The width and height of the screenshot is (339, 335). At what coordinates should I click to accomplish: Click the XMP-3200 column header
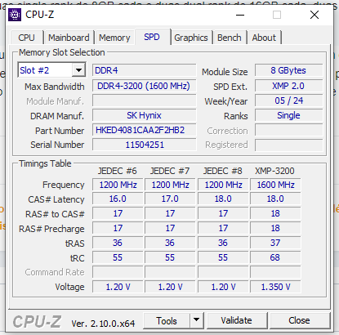pyautogui.click(x=274, y=171)
